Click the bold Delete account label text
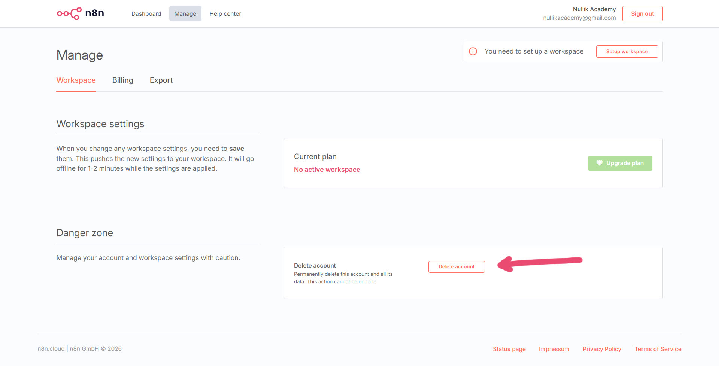 click(x=315, y=265)
